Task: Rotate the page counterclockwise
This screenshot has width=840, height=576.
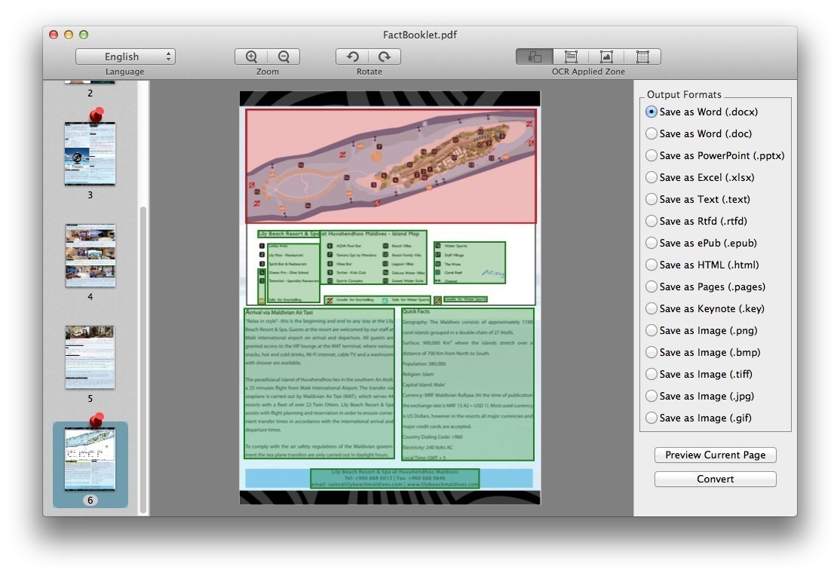Action: (352, 56)
